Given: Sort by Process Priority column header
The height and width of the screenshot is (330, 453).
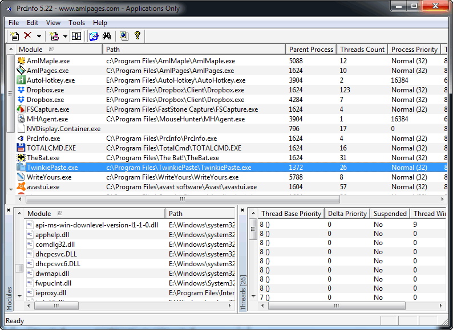Looking at the screenshot, I should point(414,50).
